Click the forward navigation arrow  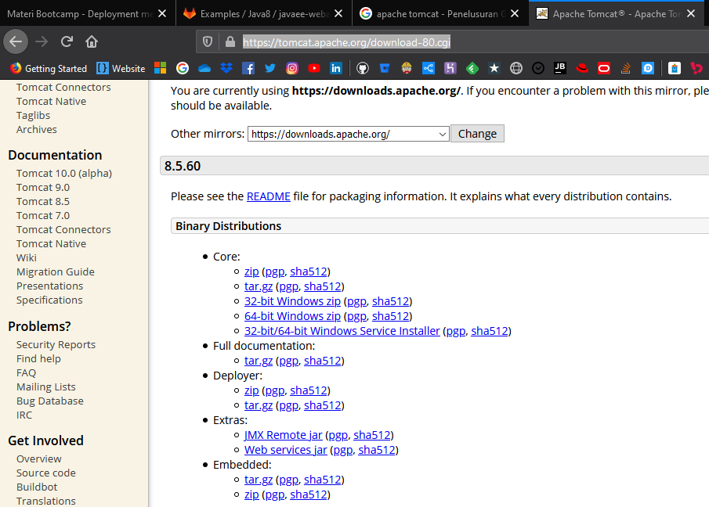[x=42, y=42]
